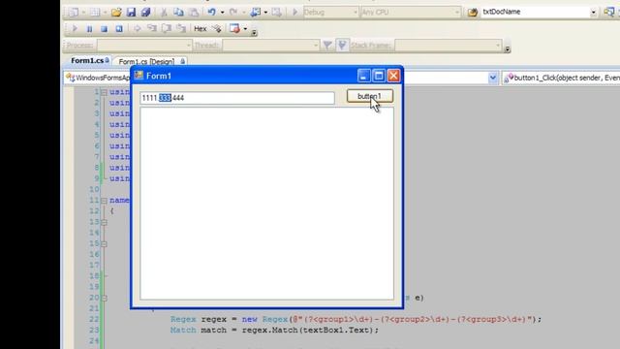
Task: Click the large empty text area in Form1
Action: coord(267,204)
